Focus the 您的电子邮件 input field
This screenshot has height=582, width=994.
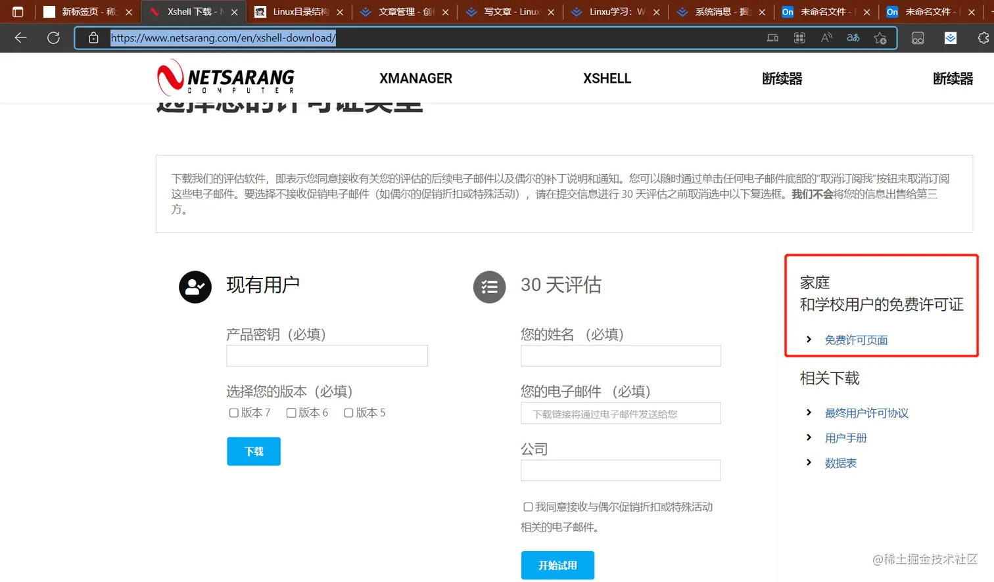[621, 413]
